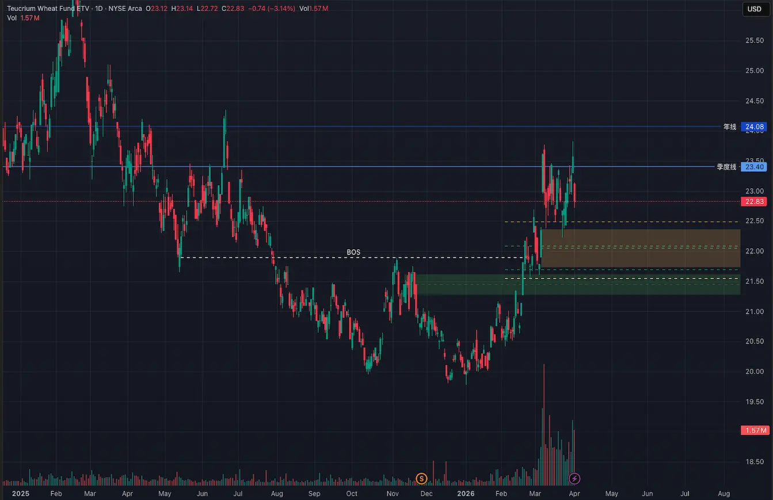773x500 pixels.
Task: Click the purple lightning-bolt event icon
Action: [574, 479]
